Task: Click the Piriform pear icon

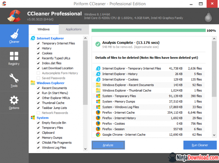Action: (x=208, y=16)
